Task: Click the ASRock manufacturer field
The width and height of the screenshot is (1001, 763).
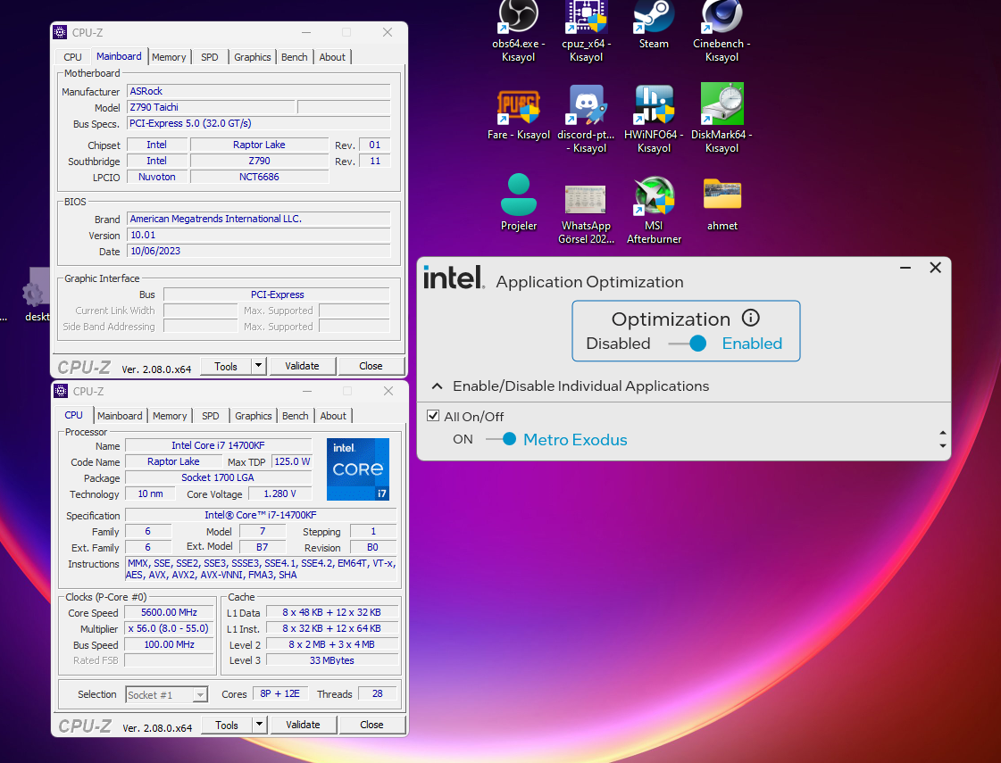Action: tap(259, 91)
